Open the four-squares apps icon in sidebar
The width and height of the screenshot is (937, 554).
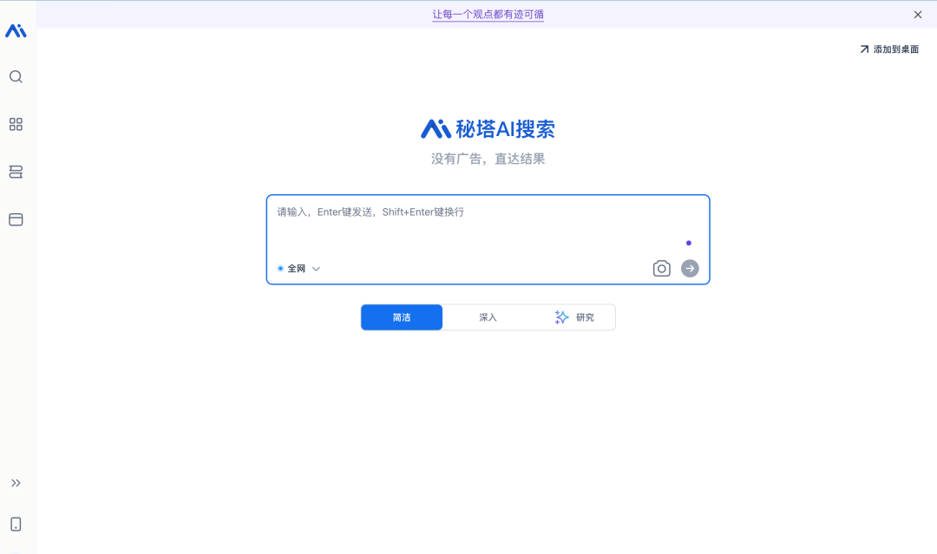click(x=16, y=124)
